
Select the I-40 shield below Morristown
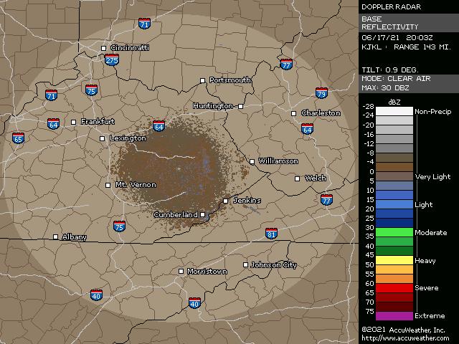[194, 303]
